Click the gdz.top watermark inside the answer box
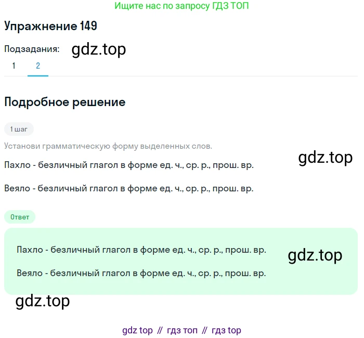364x338 pixels. [315, 255]
